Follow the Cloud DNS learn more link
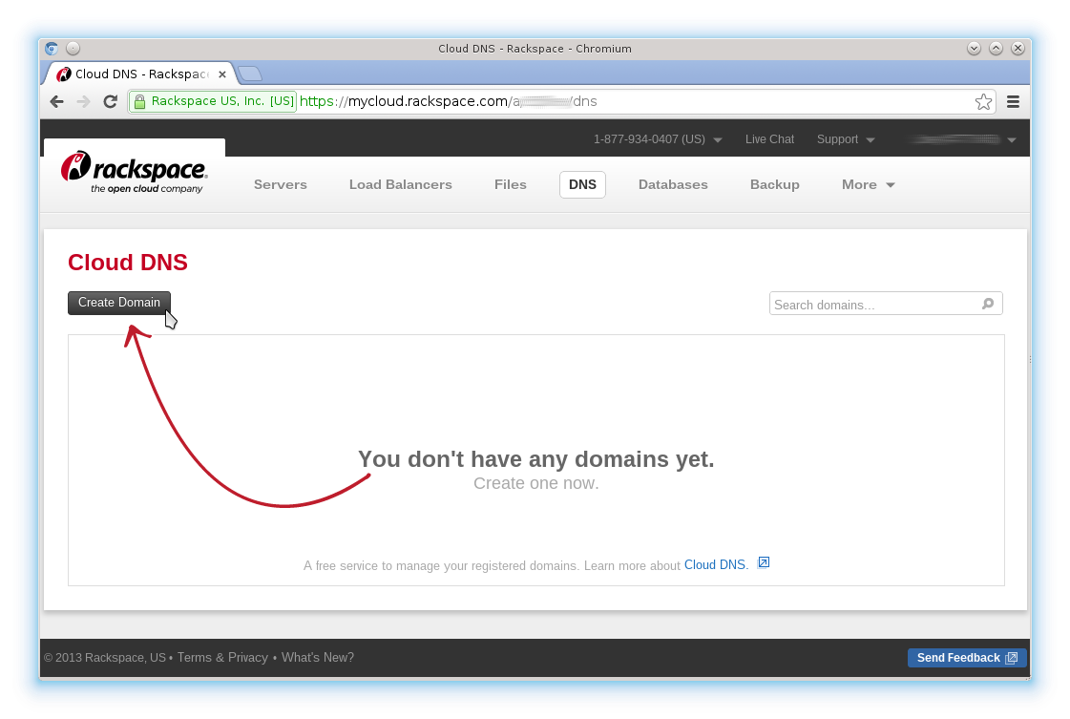The image size is (1070, 719). (716, 564)
